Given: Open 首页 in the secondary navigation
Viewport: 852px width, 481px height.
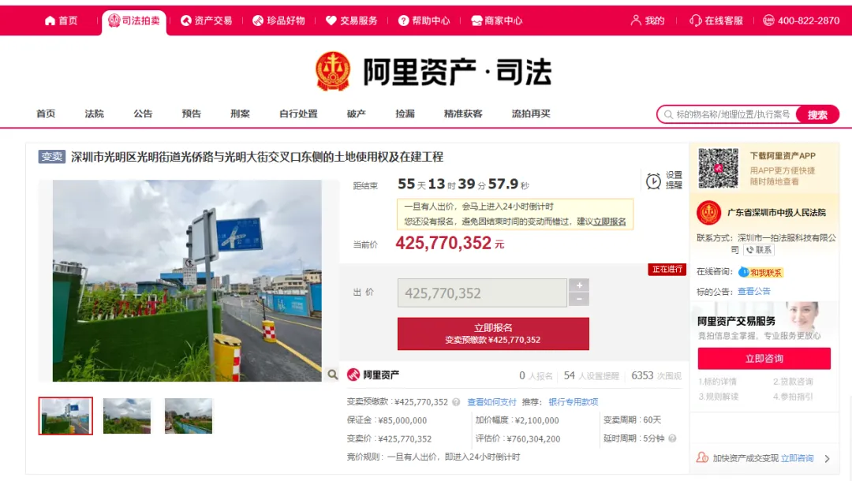Looking at the screenshot, I should (46, 114).
